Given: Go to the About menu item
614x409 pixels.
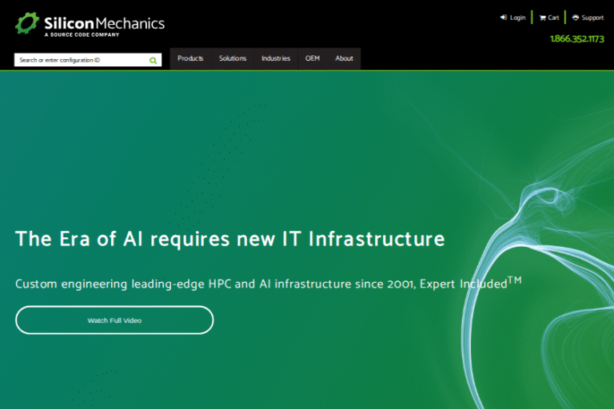Looking at the screenshot, I should [x=344, y=58].
